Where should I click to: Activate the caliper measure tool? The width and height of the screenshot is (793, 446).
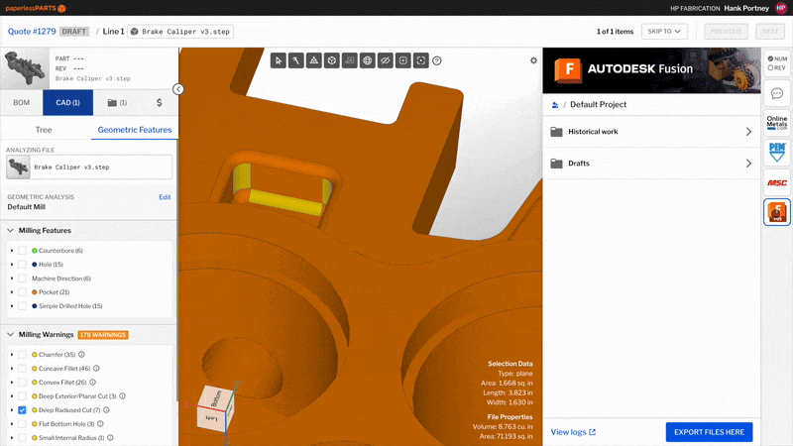point(295,60)
